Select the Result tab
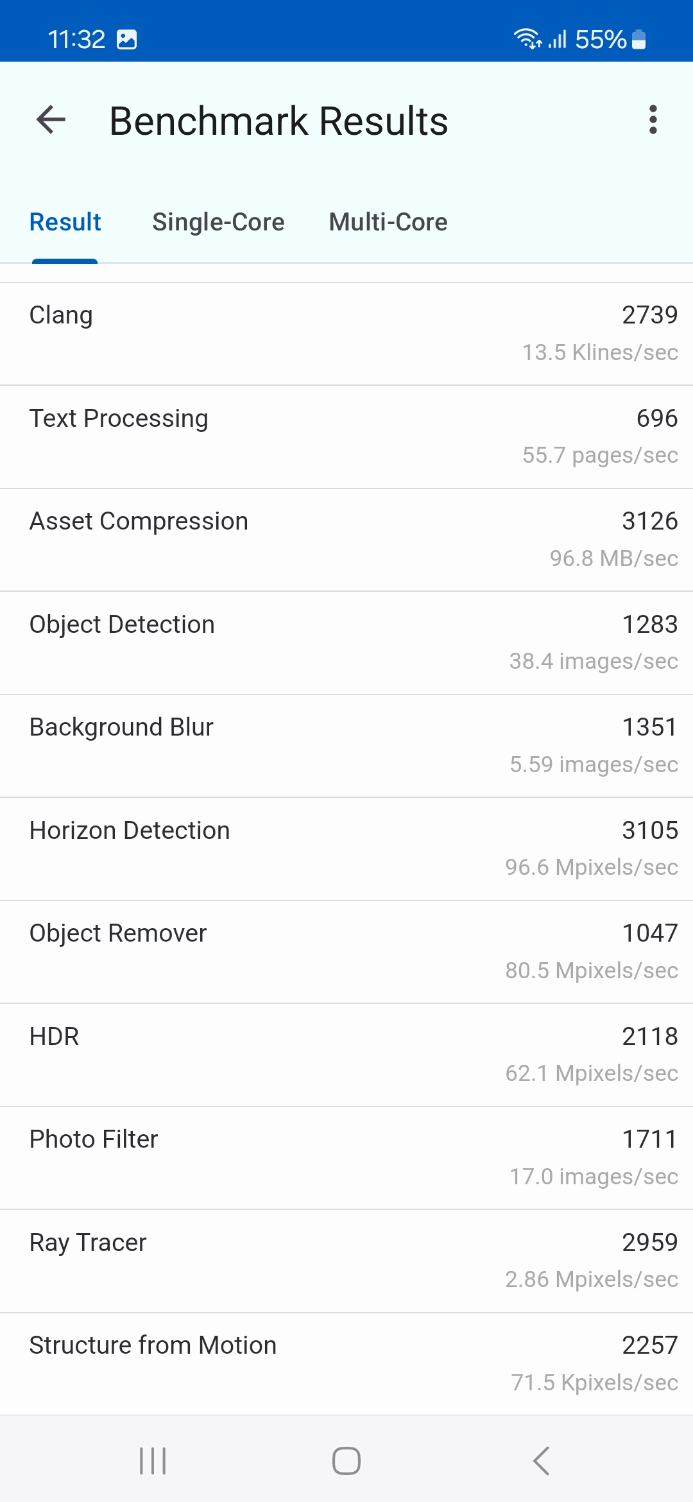Image resolution: width=693 pixels, height=1502 pixels. coord(65,222)
